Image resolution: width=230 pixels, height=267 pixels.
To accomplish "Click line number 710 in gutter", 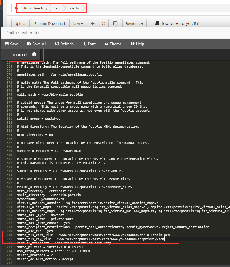I will click(9, 235).
